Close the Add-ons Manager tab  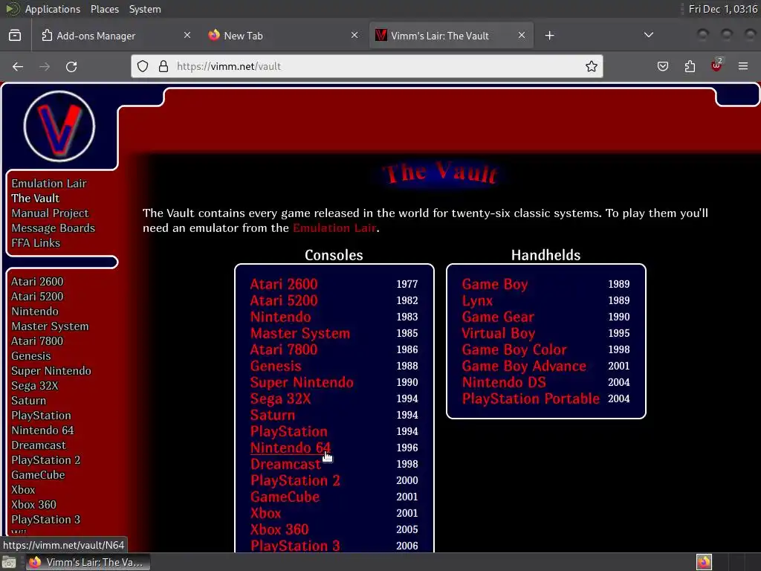(187, 35)
